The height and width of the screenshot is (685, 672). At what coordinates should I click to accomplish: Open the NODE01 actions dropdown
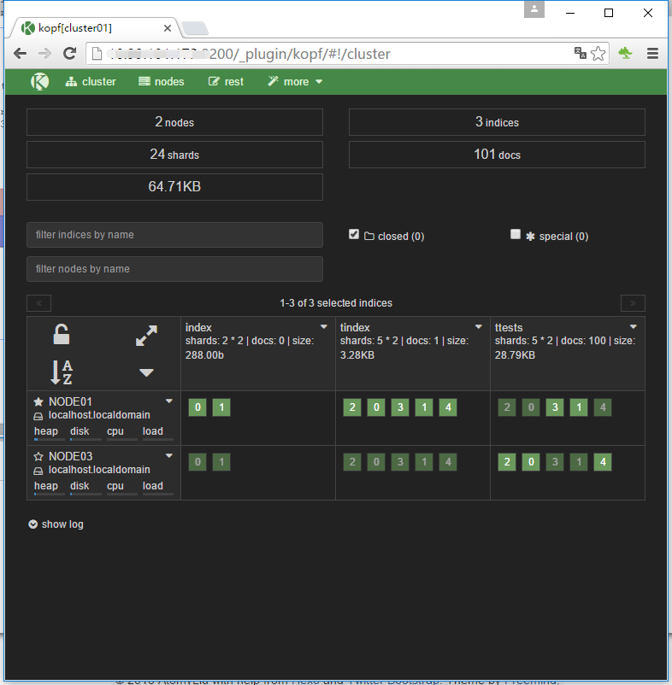169,401
